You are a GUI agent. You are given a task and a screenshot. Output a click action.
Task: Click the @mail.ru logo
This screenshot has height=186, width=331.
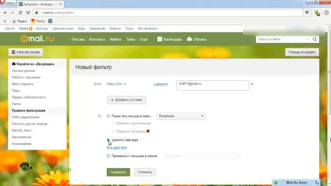coord(37,39)
